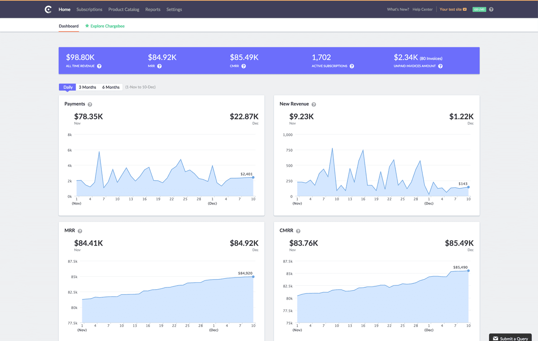Click the Chargebee logo icon
The width and height of the screenshot is (538, 341).
click(x=48, y=9)
